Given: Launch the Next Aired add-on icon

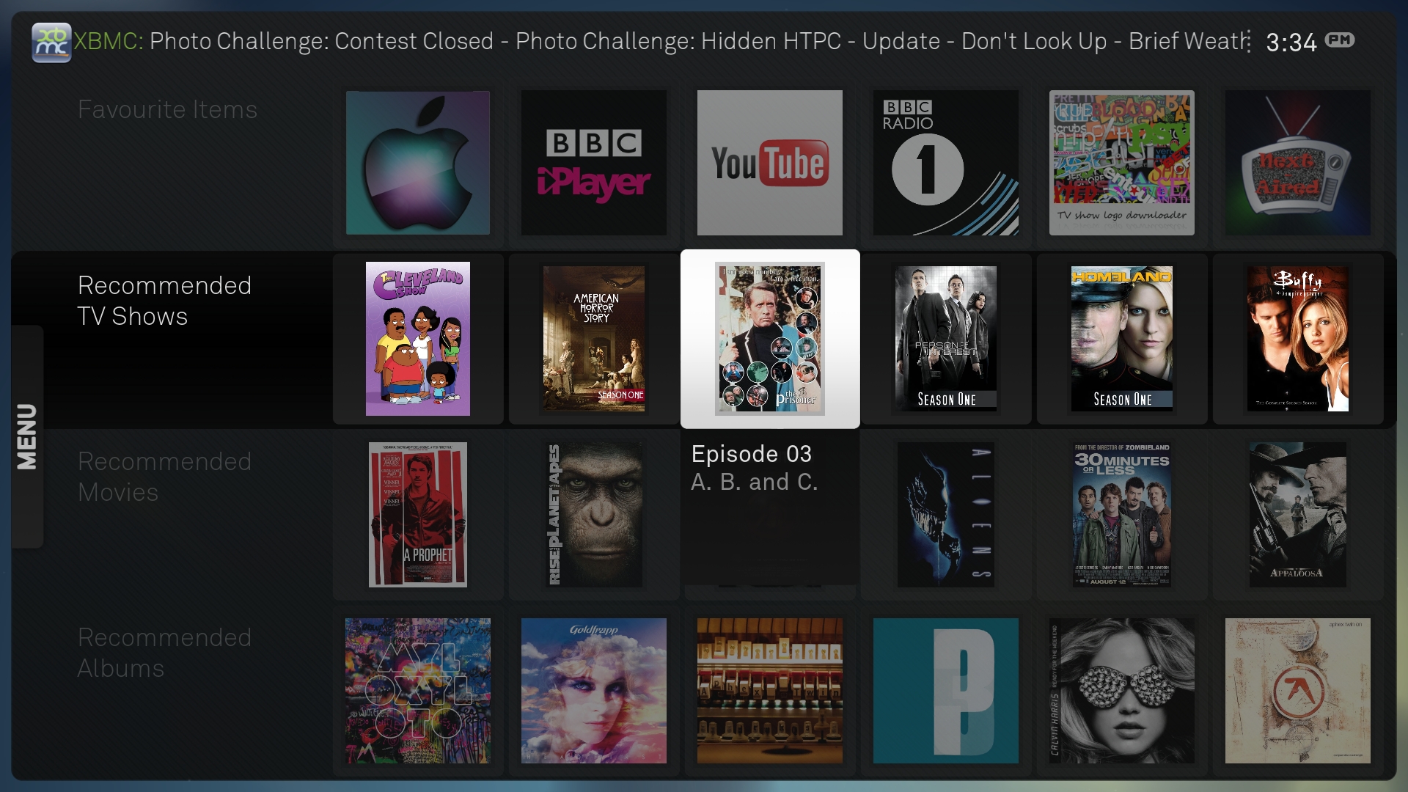Looking at the screenshot, I should [1297, 163].
